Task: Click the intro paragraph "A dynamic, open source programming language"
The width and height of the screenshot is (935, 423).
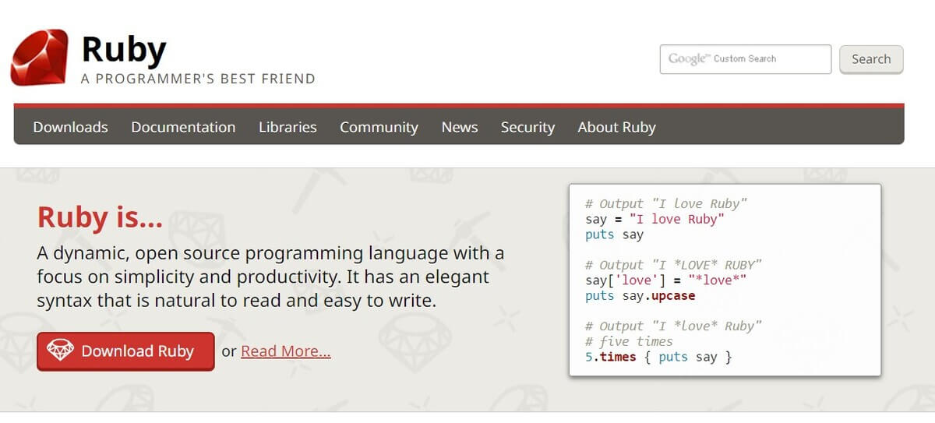Action: [270, 277]
